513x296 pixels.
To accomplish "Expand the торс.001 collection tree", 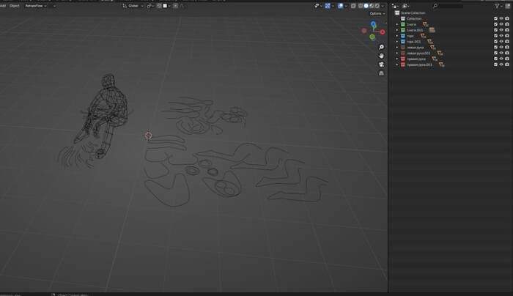I will (397, 41).
